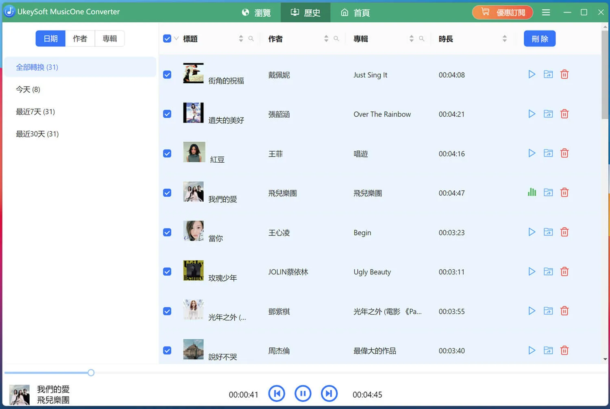Sort the list by 專輯 column
610x409 pixels.
pyautogui.click(x=412, y=39)
